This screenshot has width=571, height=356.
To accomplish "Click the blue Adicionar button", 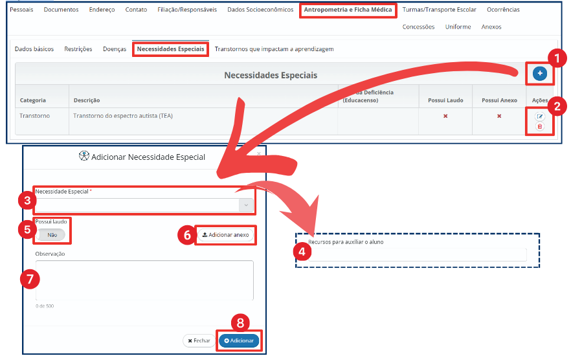I will click(x=239, y=340).
